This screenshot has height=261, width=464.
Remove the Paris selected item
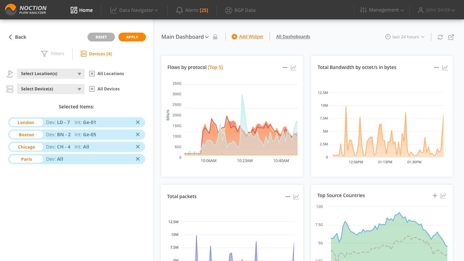(x=138, y=159)
